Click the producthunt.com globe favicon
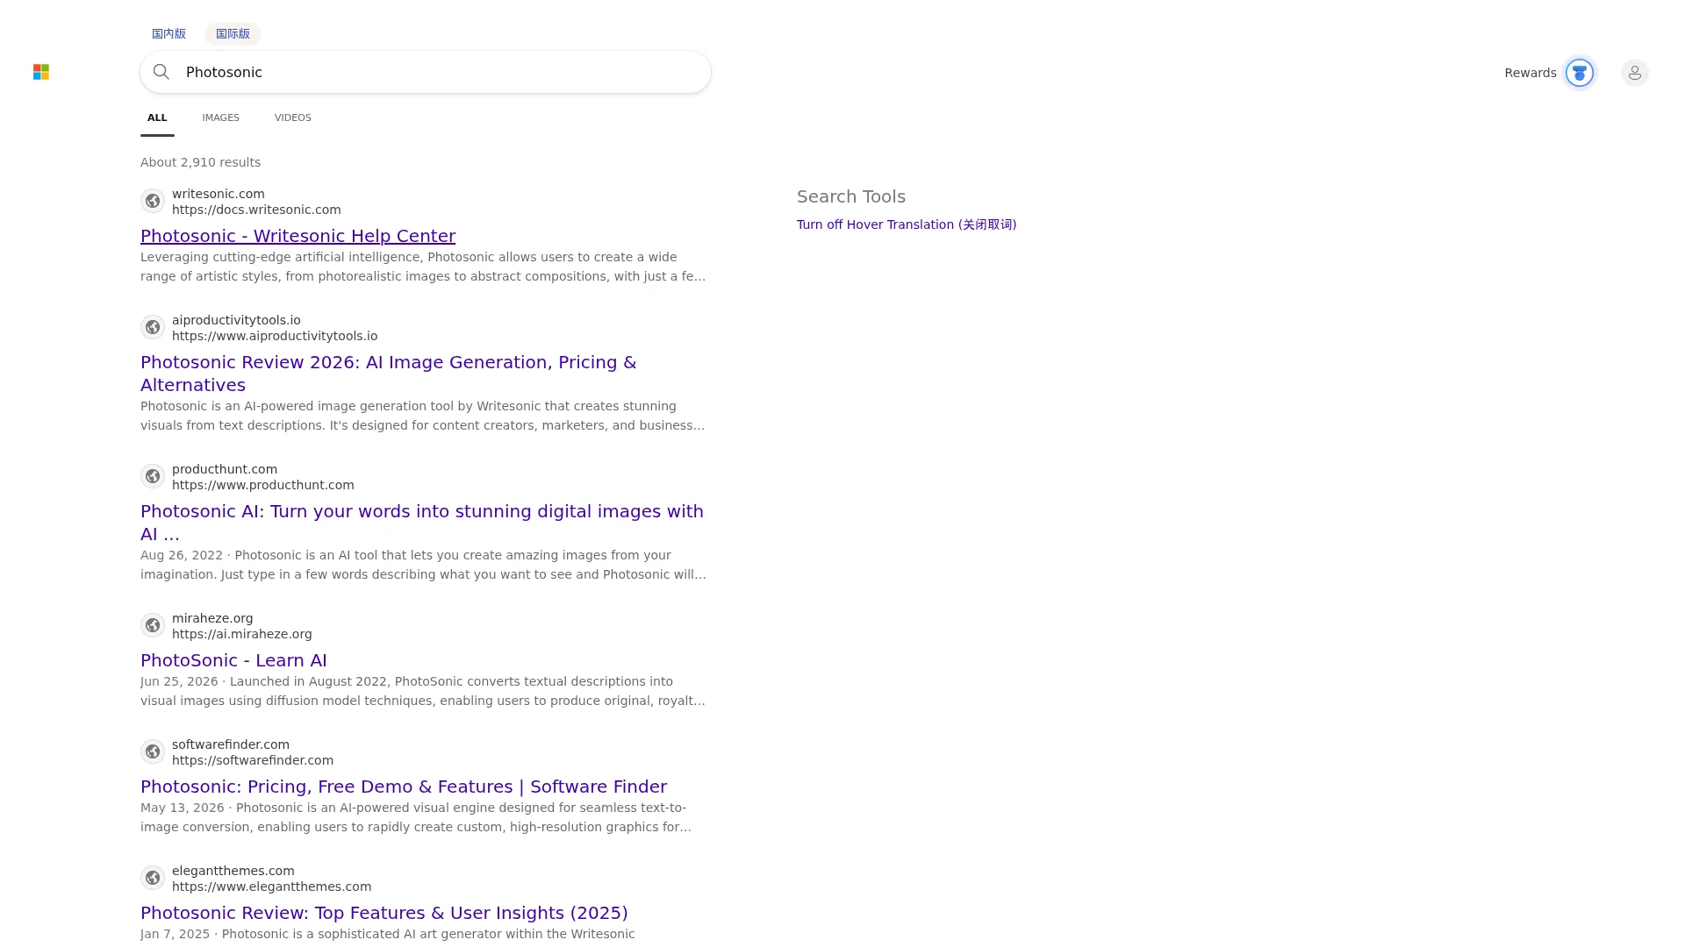 pyautogui.click(x=153, y=476)
